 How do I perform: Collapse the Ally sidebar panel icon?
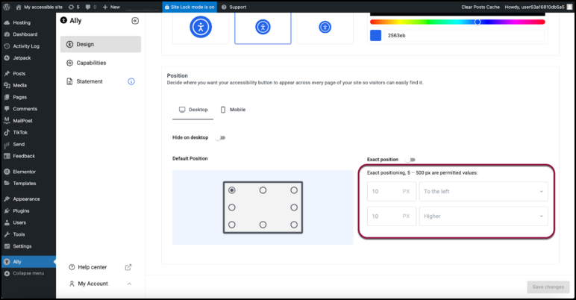(134, 21)
